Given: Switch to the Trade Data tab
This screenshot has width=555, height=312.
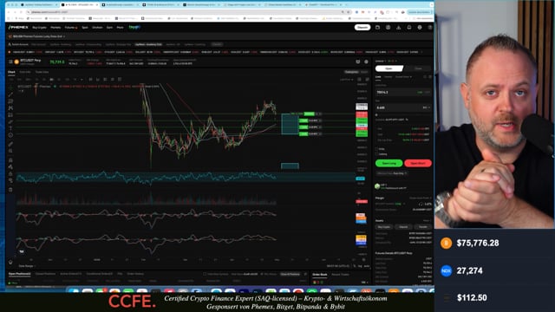Looking at the screenshot, I should coord(42,72).
